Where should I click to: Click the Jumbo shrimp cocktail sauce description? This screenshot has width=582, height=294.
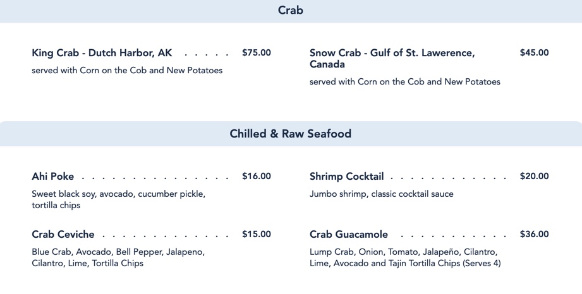[x=381, y=194]
